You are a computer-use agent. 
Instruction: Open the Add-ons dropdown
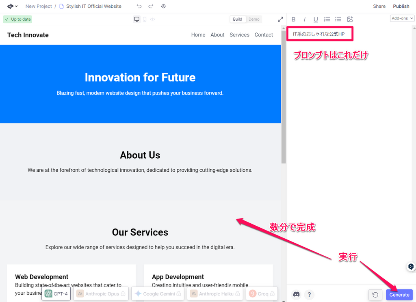pos(402,18)
